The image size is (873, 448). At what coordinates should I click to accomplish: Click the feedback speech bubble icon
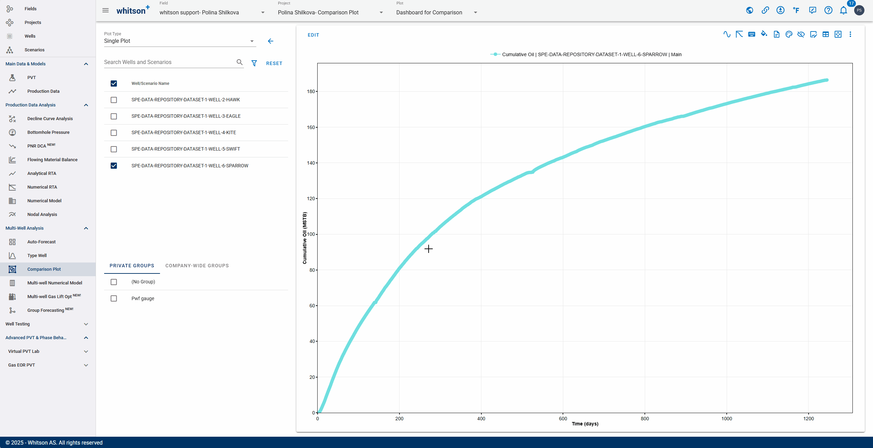(x=812, y=10)
